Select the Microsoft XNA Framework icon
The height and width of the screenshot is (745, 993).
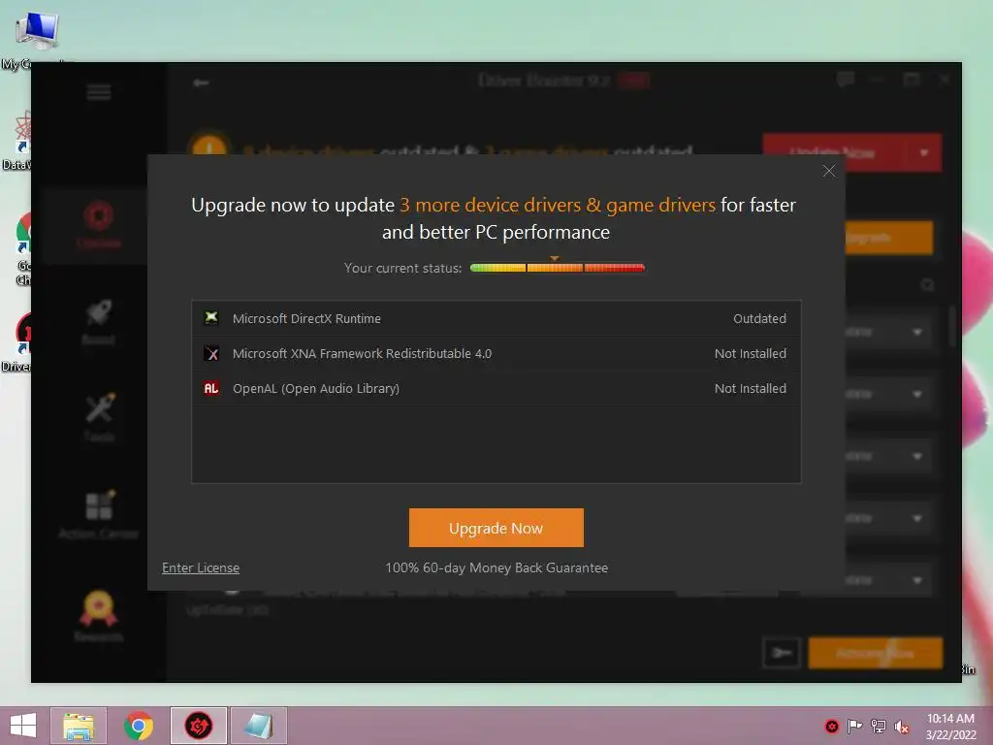click(211, 353)
